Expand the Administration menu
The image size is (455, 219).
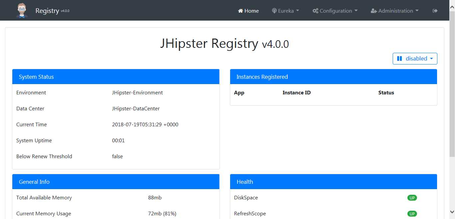pos(395,11)
